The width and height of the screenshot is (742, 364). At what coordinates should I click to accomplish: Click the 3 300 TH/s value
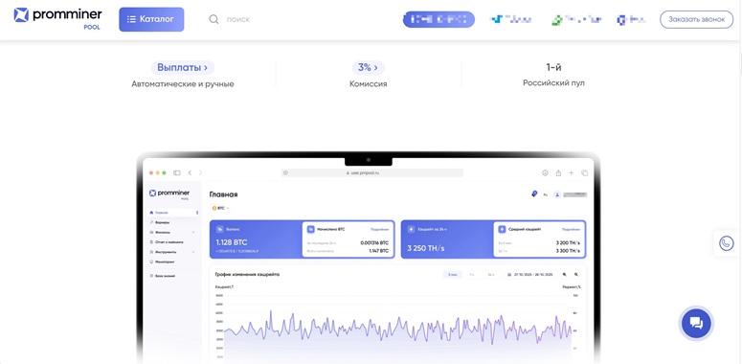click(x=568, y=251)
